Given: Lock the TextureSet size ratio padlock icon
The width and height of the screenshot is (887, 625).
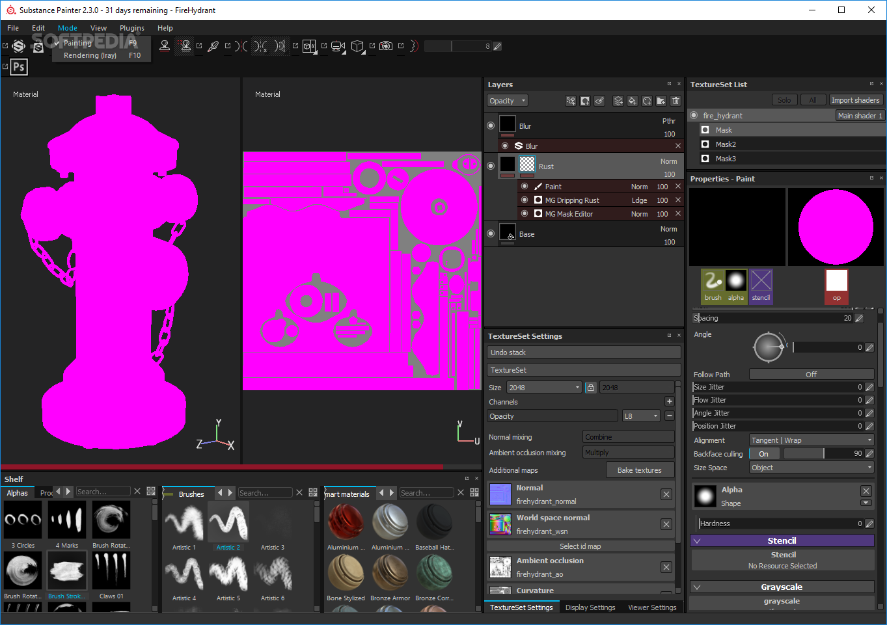Looking at the screenshot, I should 590,388.
